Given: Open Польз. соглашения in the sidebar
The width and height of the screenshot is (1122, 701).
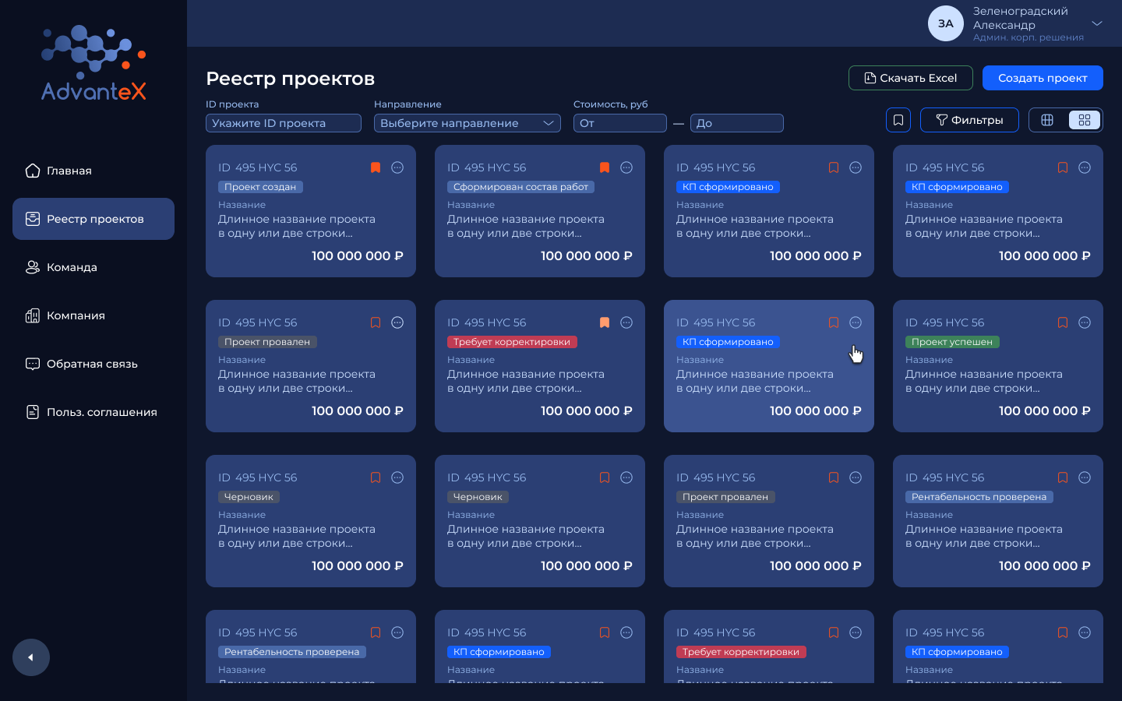Looking at the screenshot, I should click(x=93, y=412).
